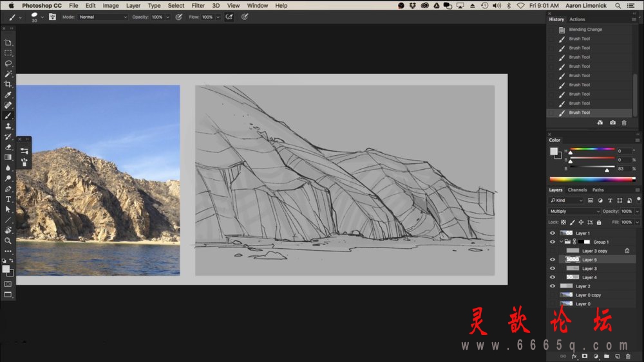Screen dimensions: 644x362
Task: Select the Rectangular Marquee tool
Action: [x=8, y=53]
